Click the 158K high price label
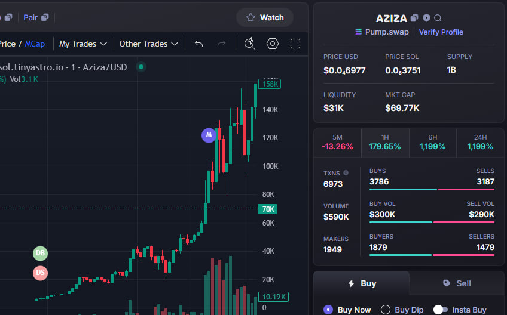Image resolution: width=507 pixels, height=315 pixels. coord(270,84)
